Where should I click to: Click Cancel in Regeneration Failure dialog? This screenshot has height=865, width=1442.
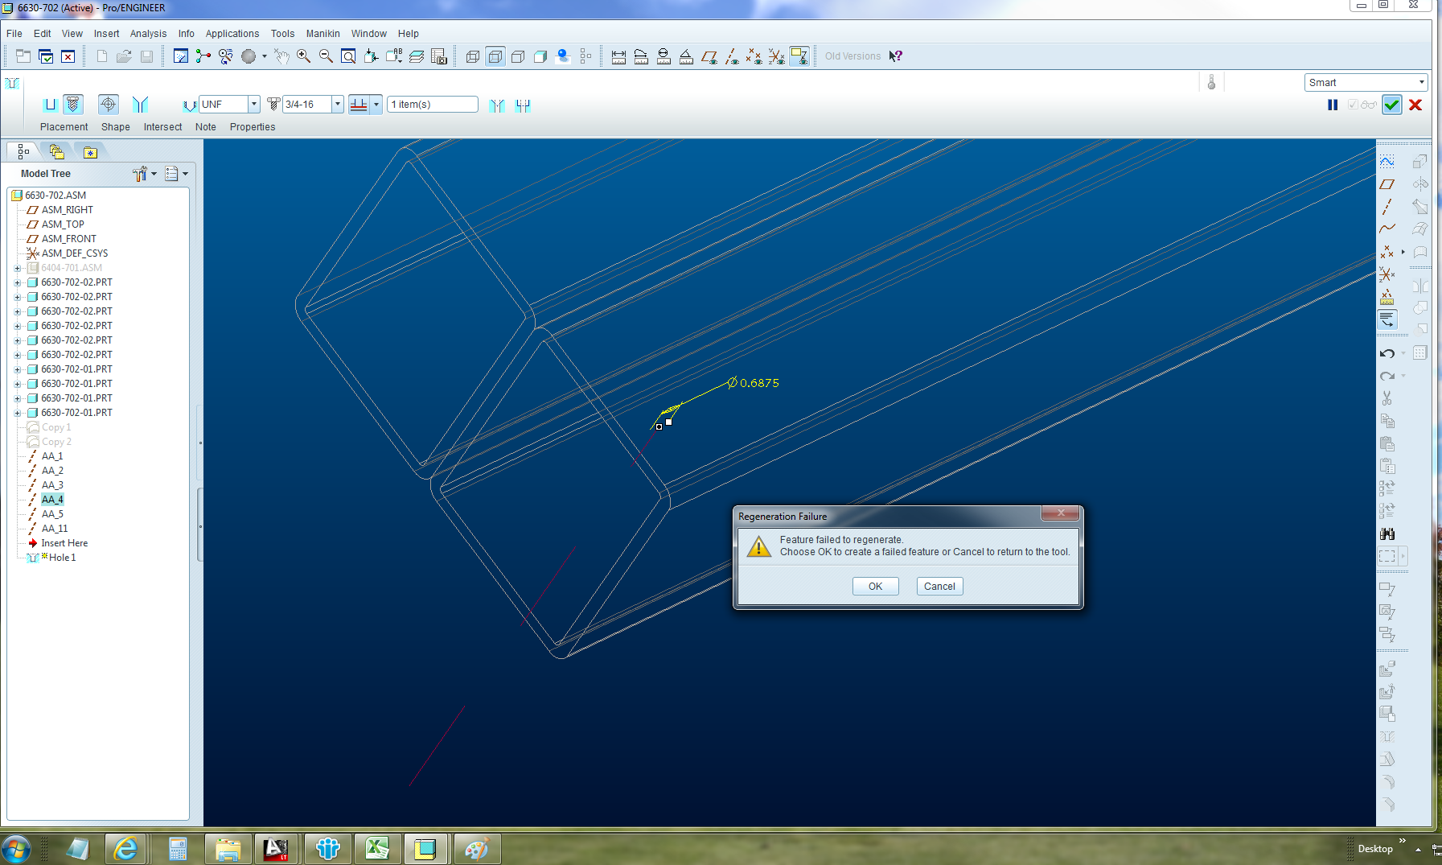(x=939, y=587)
